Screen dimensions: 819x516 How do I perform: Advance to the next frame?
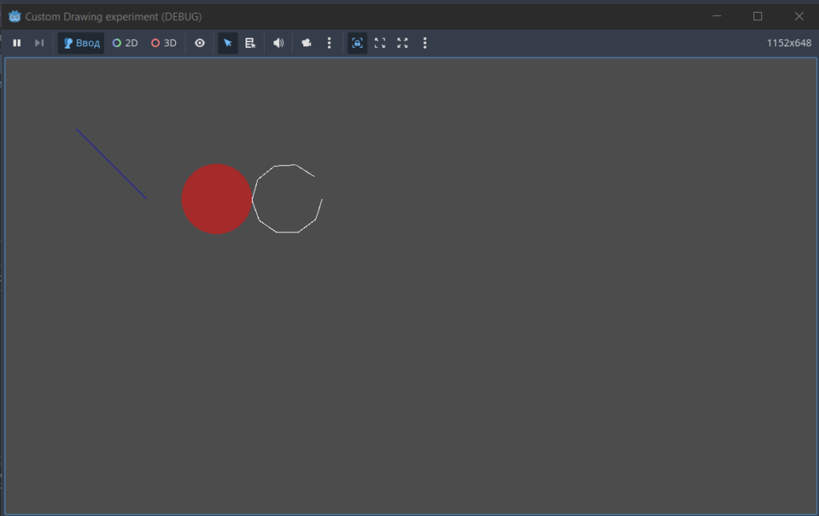(x=39, y=43)
